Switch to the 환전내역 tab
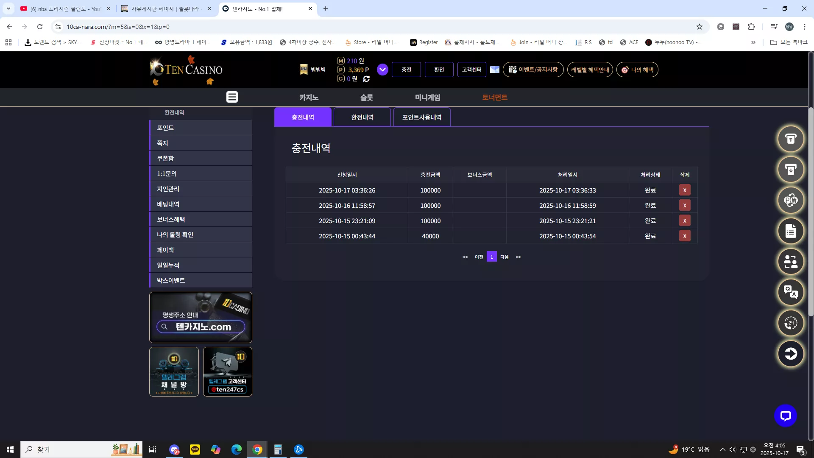The height and width of the screenshot is (458, 814). [362, 117]
